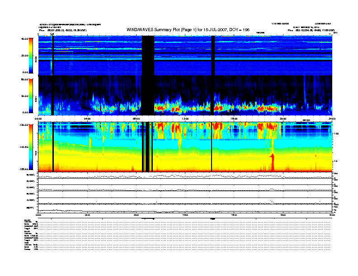Click the wide black data gap in RAD2
This screenshot has width=358, height=276.
click(148, 55)
